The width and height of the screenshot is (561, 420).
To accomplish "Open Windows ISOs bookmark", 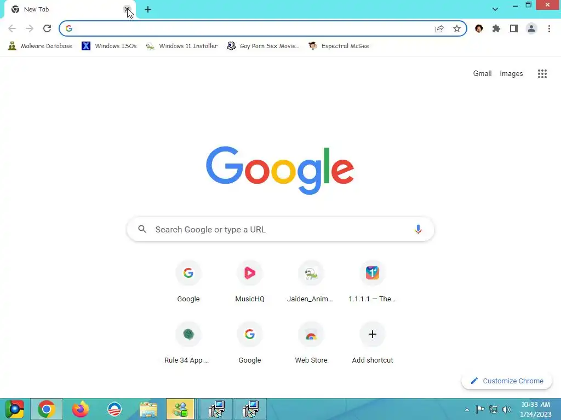I will pos(109,46).
